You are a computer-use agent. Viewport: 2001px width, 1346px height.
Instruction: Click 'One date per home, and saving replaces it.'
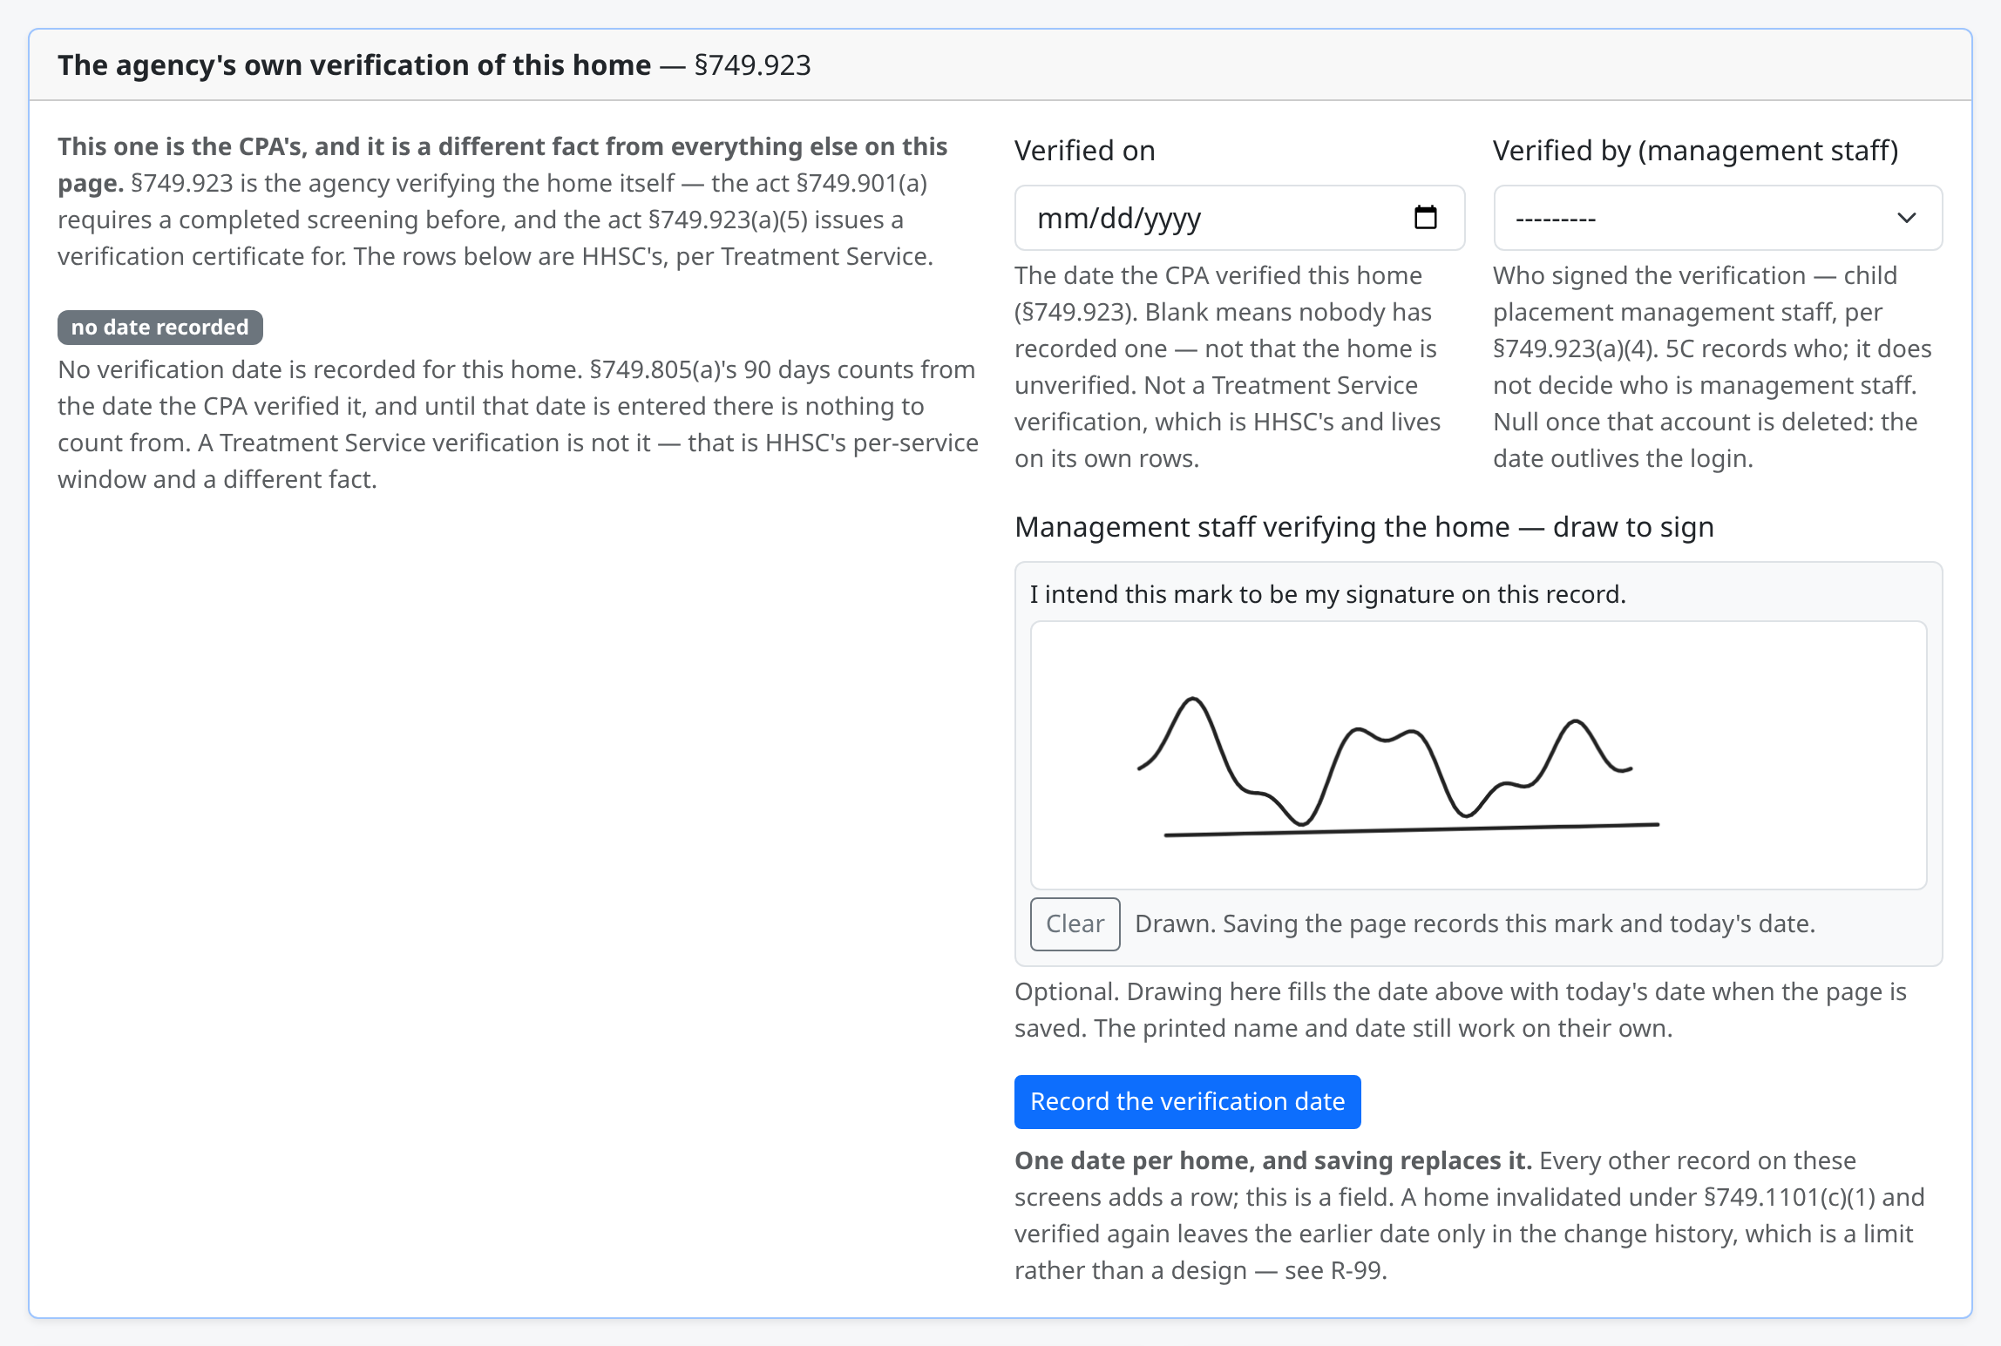tap(1272, 1160)
